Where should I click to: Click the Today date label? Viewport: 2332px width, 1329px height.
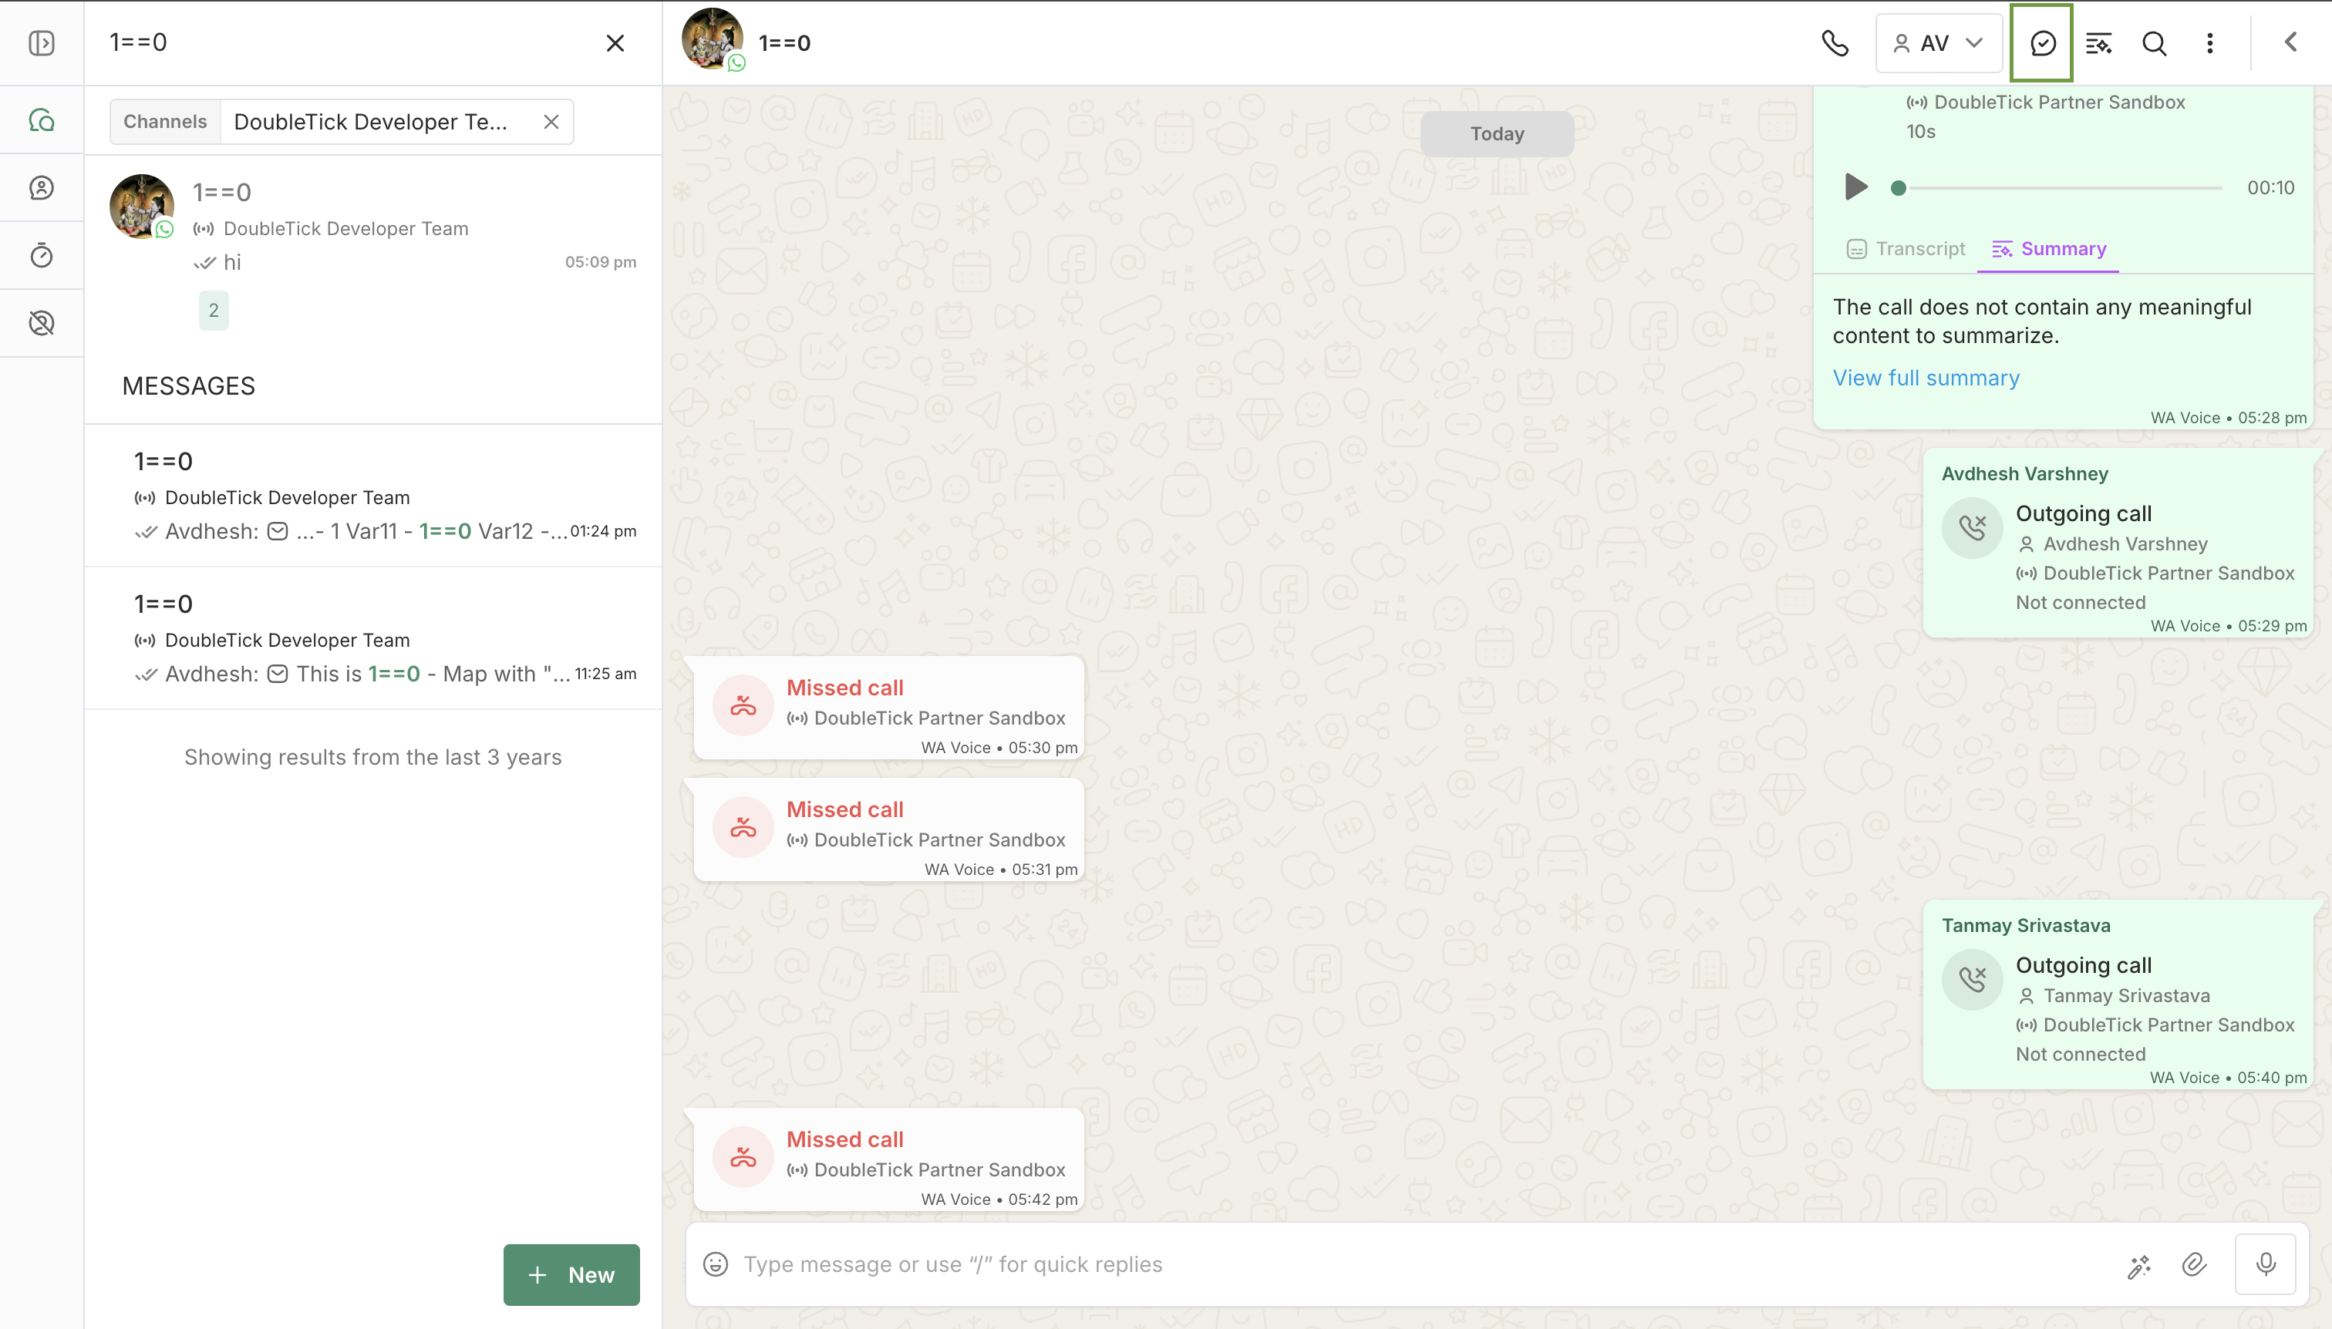1497,133
